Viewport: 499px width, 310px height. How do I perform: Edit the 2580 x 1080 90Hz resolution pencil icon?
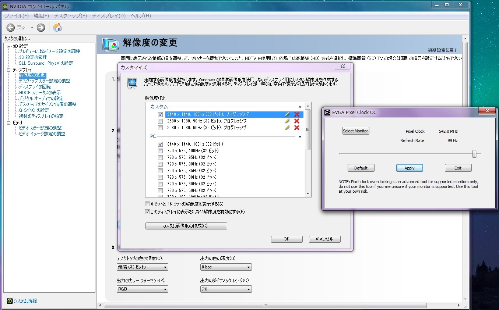click(287, 121)
